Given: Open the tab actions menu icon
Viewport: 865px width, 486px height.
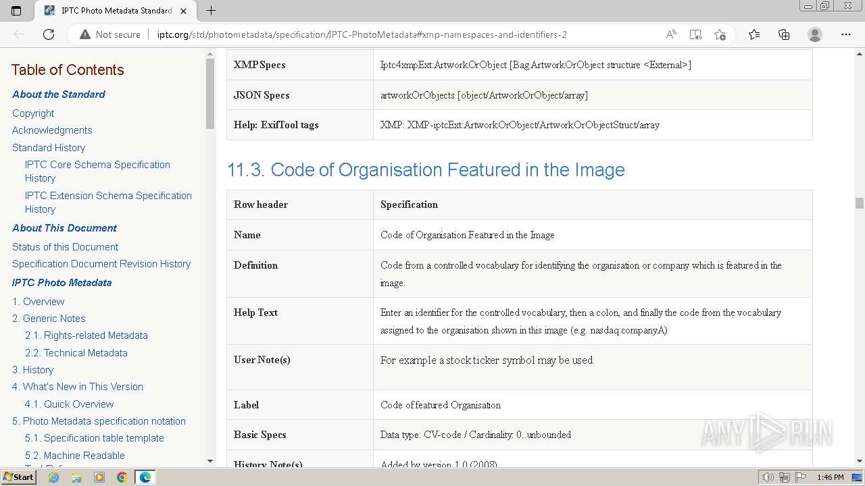Looking at the screenshot, I should pos(16,11).
